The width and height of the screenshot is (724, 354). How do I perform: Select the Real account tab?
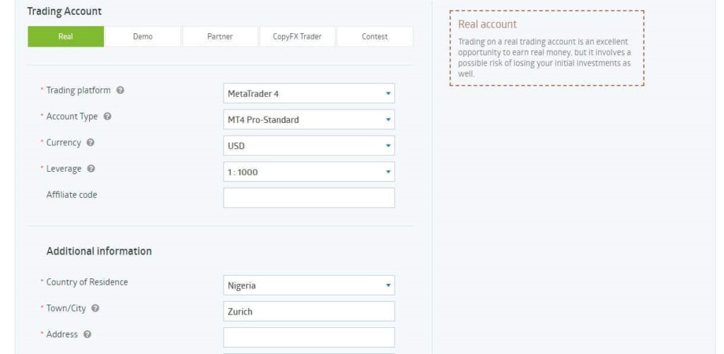[x=66, y=37]
